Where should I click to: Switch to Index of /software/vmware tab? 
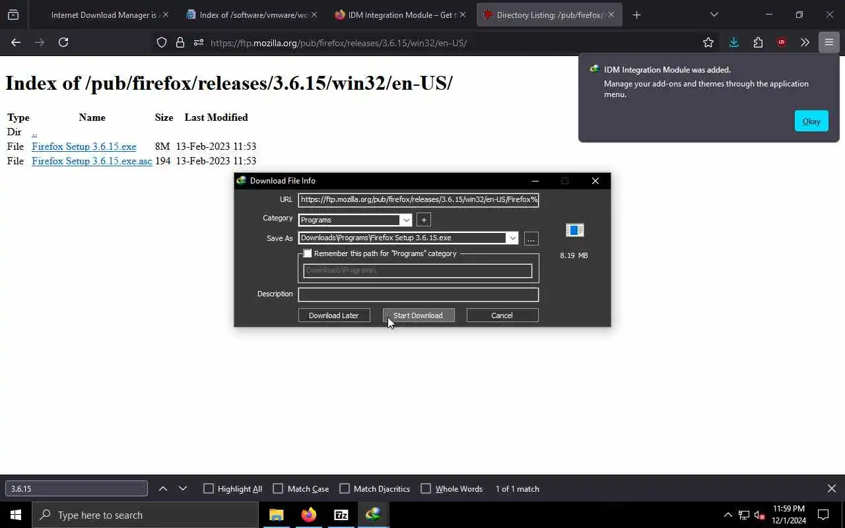(x=253, y=15)
